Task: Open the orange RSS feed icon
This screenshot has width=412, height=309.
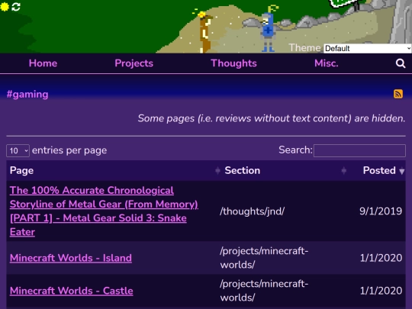Action: pos(398,94)
